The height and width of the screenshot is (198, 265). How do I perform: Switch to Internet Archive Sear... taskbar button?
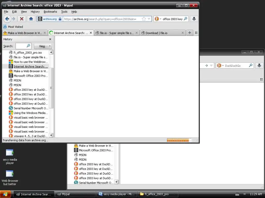pyautogui.click(x=34, y=194)
